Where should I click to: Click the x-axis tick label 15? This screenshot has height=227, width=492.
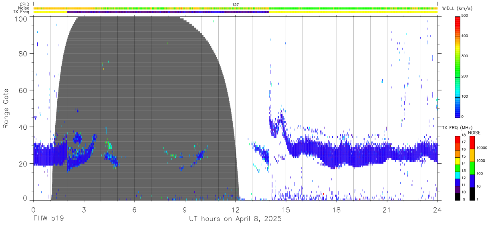point(286,209)
